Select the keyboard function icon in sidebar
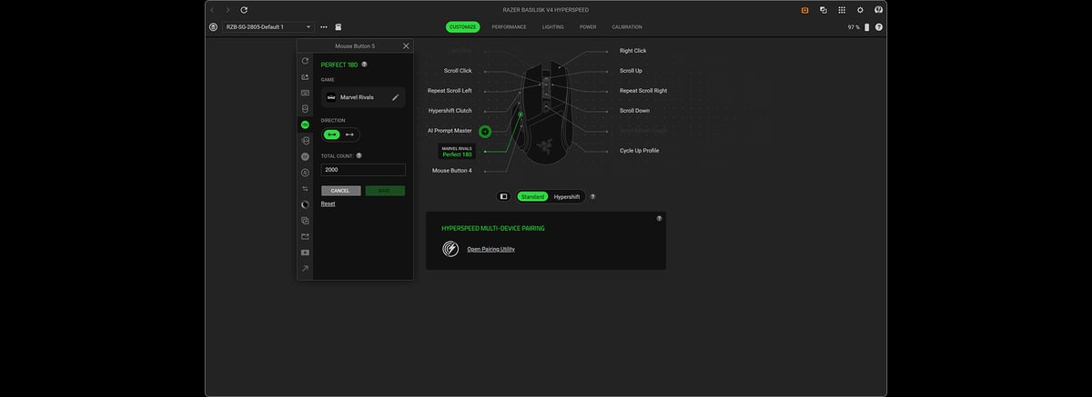1092x397 pixels. pyautogui.click(x=305, y=93)
